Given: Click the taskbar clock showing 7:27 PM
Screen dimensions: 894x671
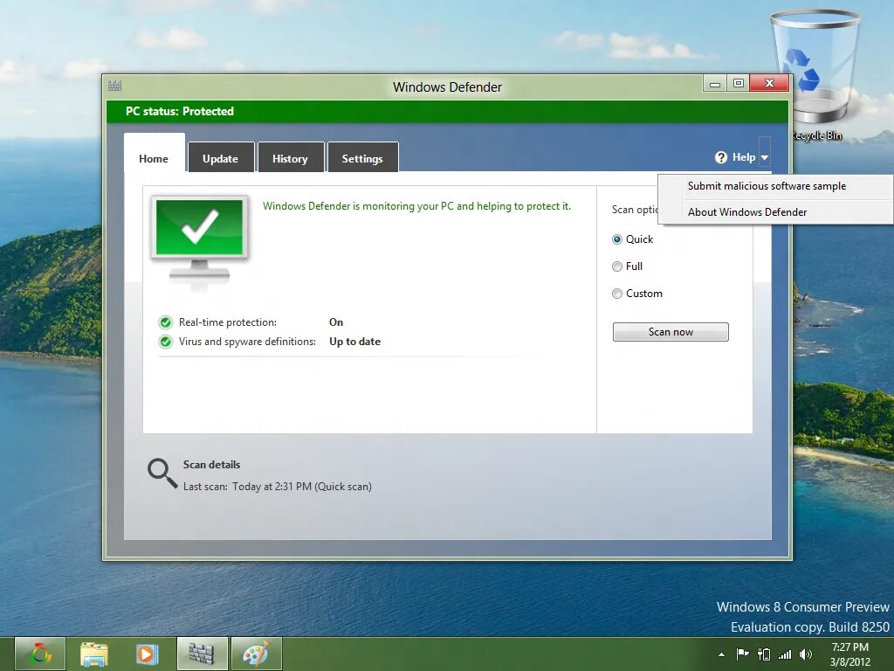Looking at the screenshot, I should (849, 654).
